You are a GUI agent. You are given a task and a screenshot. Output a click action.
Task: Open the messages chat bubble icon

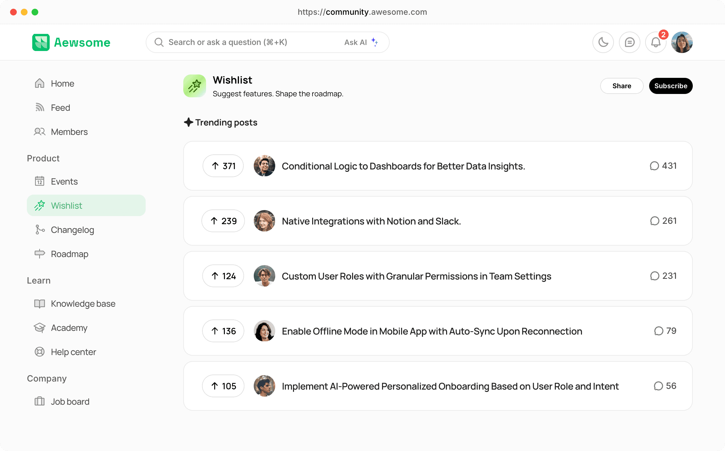pyautogui.click(x=629, y=42)
